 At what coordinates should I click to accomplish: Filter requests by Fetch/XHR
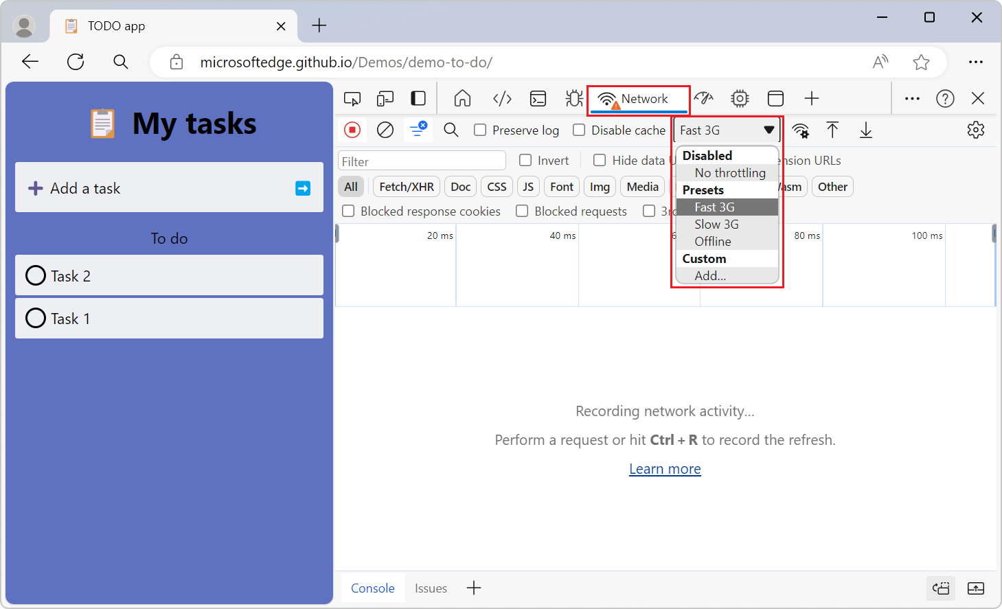[x=407, y=187]
